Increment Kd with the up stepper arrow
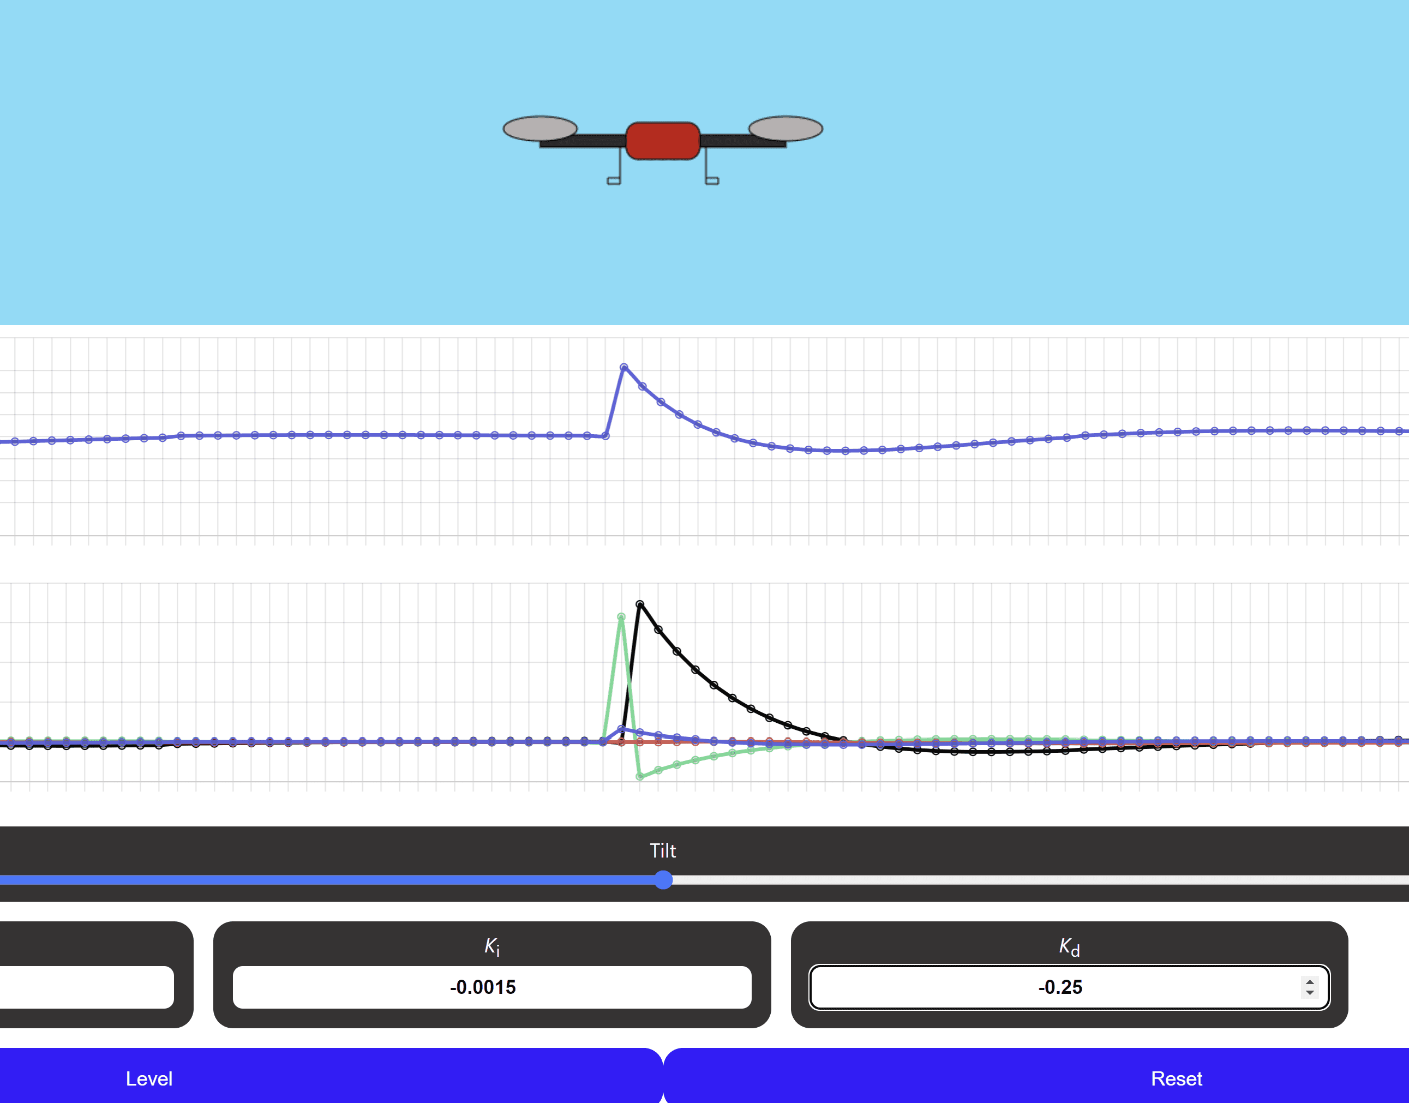Image resolution: width=1409 pixels, height=1103 pixels. tap(1310, 981)
